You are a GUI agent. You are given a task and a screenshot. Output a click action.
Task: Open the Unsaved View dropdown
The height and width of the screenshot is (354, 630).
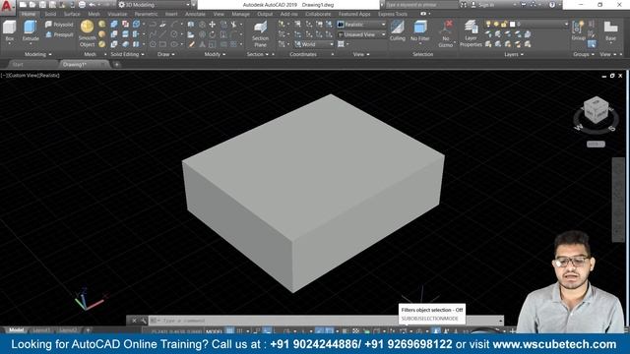click(361, 35)
